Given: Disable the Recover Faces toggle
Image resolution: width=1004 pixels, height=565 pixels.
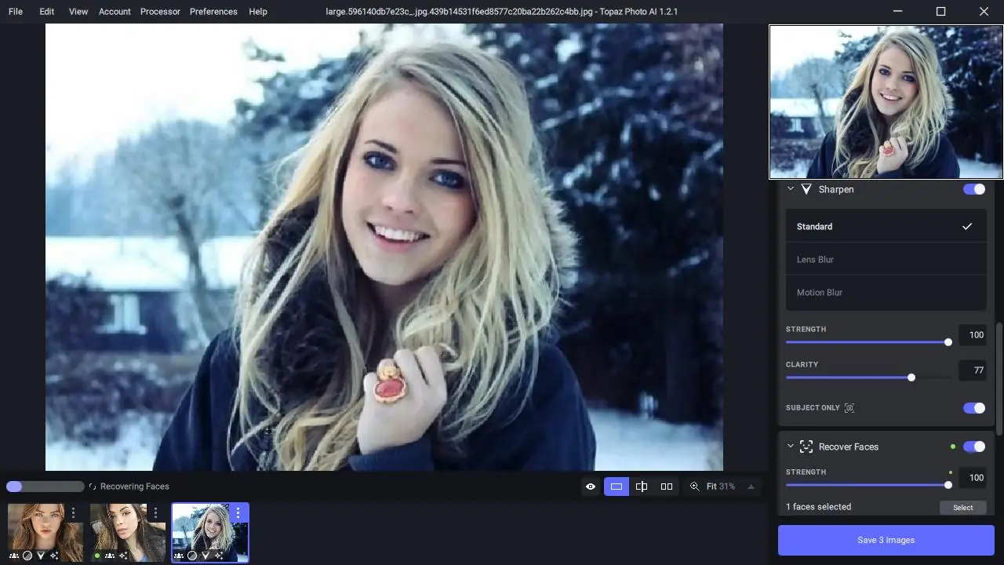Looking at the screenshot, I should tap(973, 447).
